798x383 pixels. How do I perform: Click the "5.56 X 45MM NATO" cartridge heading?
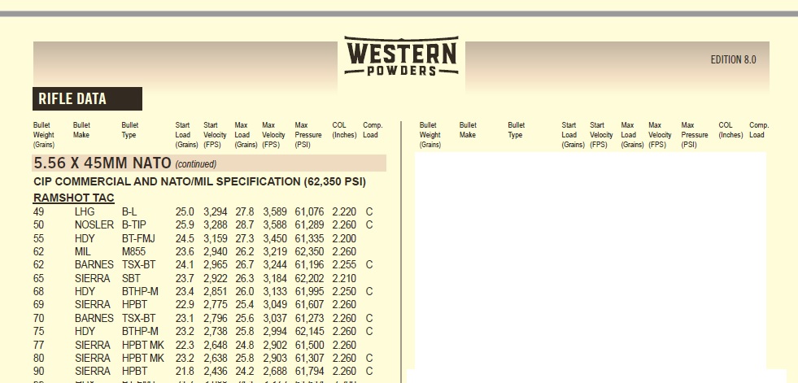coord(102,163)
